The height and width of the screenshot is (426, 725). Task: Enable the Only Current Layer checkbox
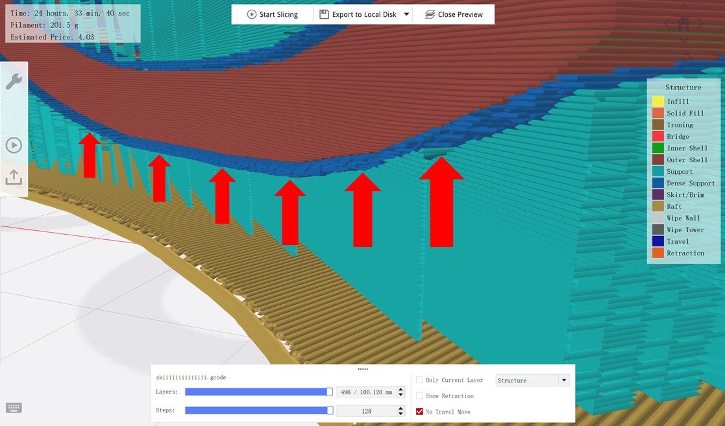[419, 380]
